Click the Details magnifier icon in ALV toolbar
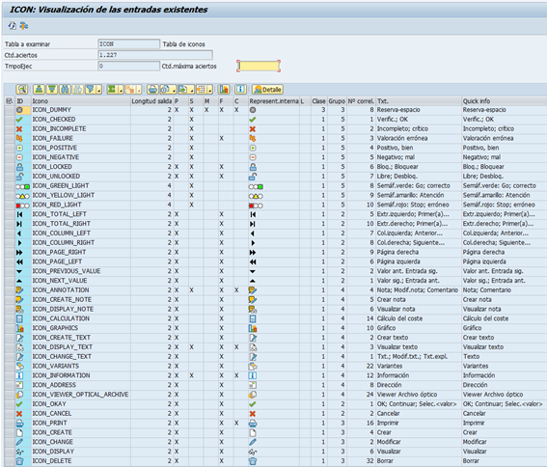This screenshot has width=547, height=467. point(21,90)
